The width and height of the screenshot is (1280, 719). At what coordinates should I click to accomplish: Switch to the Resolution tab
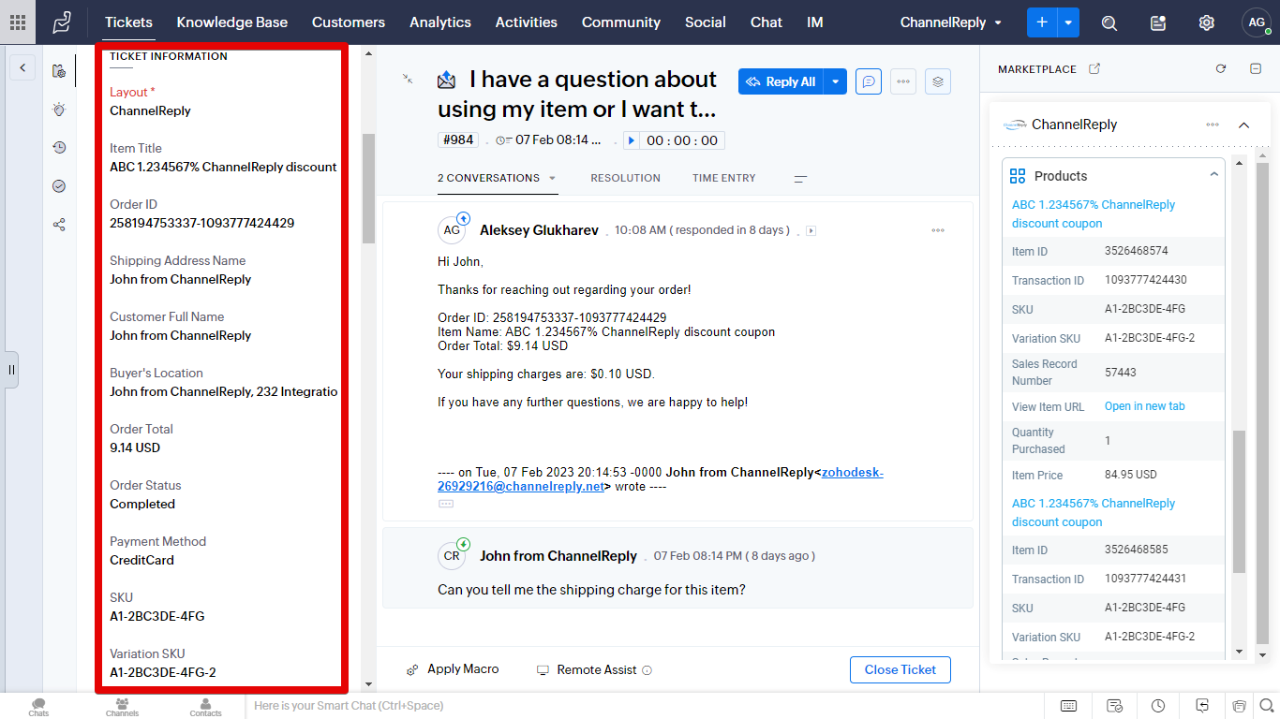625,178
